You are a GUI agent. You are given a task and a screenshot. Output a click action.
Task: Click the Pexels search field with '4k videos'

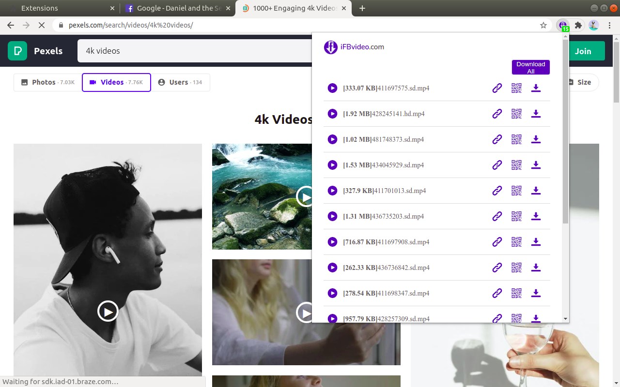point(194,51)
